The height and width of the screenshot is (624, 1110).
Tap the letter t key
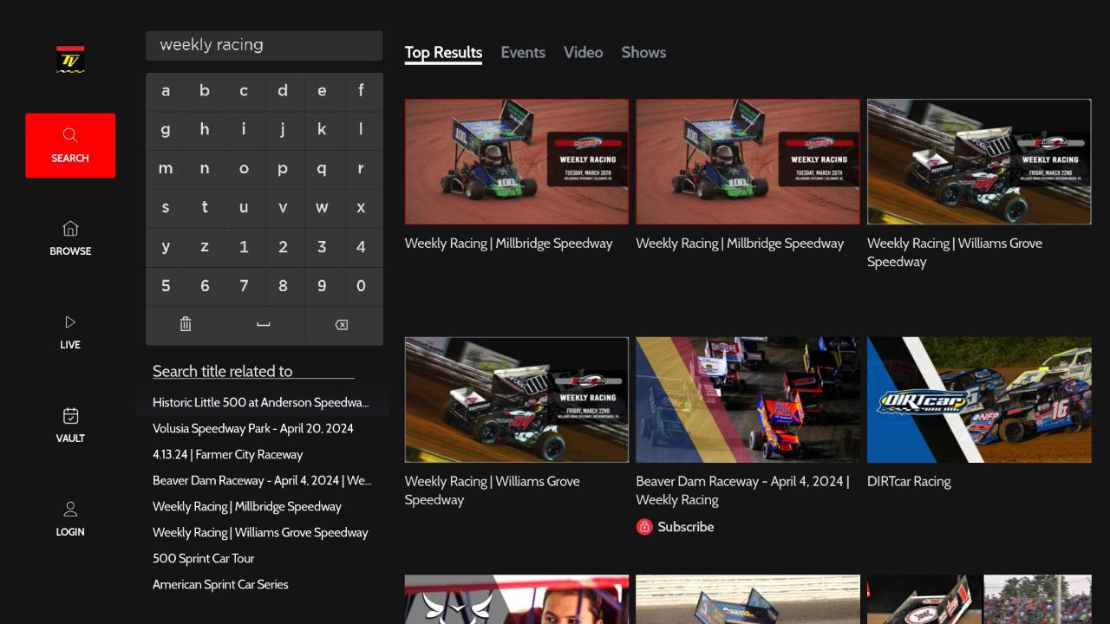pyautogui.click(x=205, y=208)
